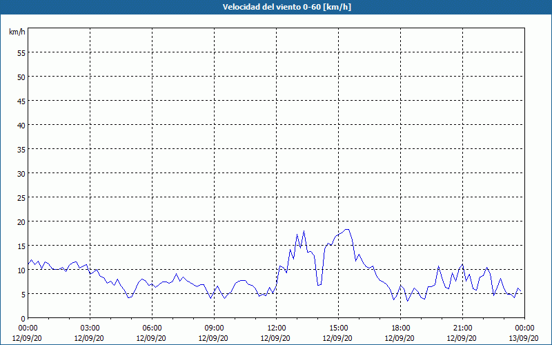Click the y-axis value 50
This screenshot has height=345, width=552.
coord(21,77)
